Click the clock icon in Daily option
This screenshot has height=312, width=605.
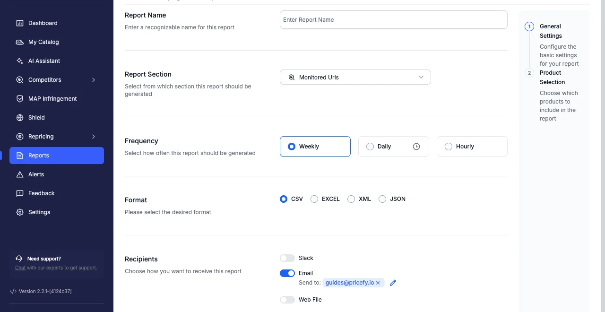point(416,147)
